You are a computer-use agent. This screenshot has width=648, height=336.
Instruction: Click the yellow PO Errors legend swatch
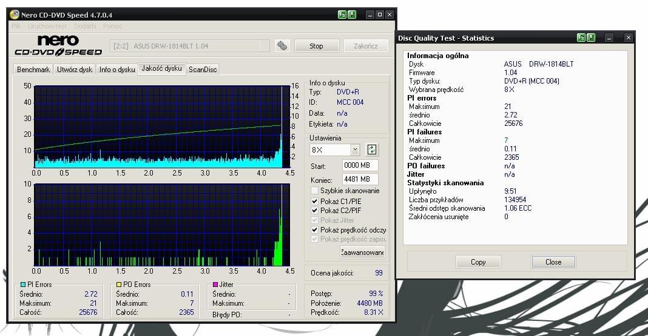[x=118, y=285]
